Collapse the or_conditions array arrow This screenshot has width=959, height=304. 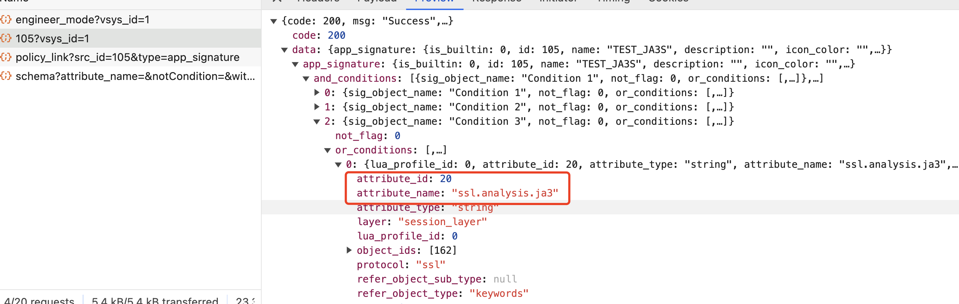(328, 151)
